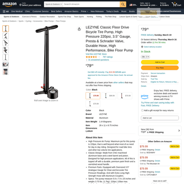184x184 pixels.
Task: Select the $99.99 color variant swatch
Action: click(109, 96)
